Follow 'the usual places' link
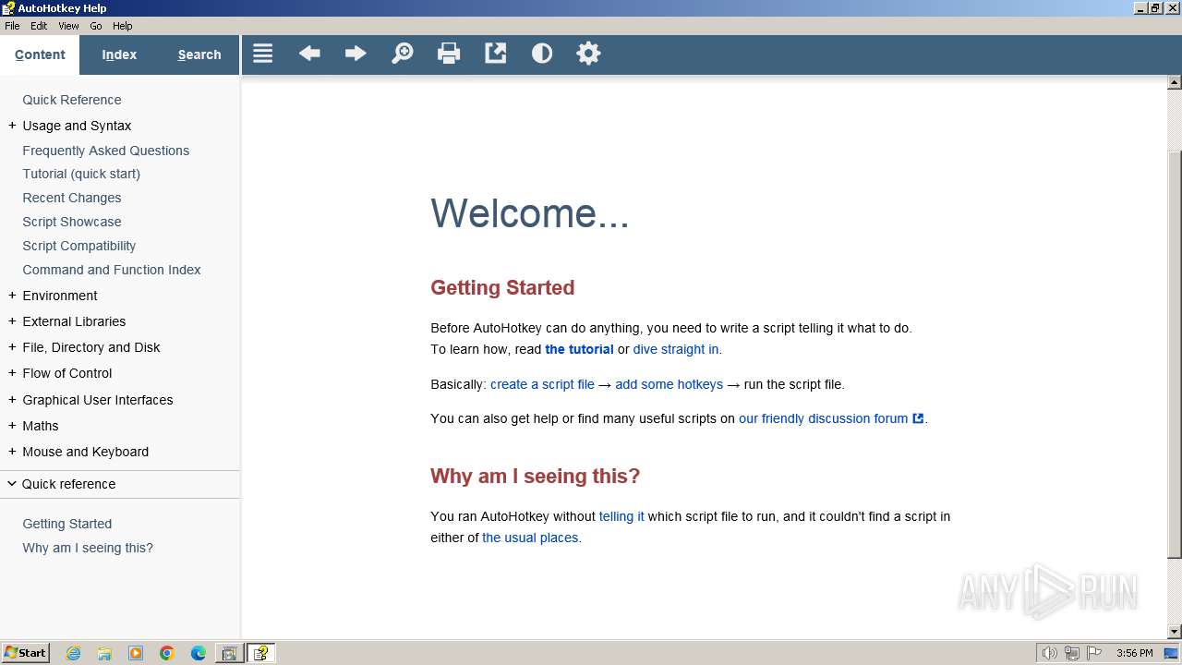 coord(530,538)
